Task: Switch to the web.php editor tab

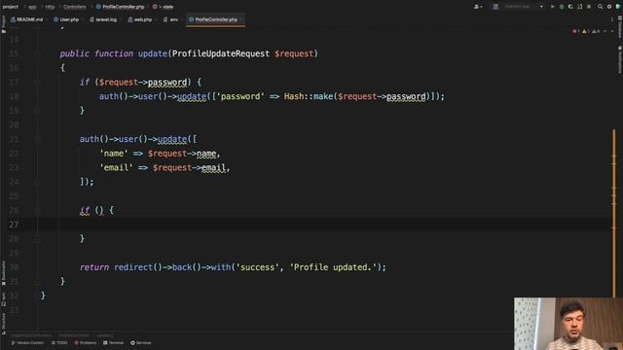Action: click(140, 19)
